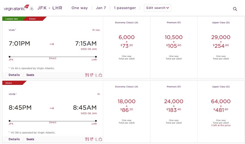Image resolution: width=245 pixels, height=144 pixels.
Task: Select Economy Classic 6,000 points fare
Action: (x=126, y=47)
